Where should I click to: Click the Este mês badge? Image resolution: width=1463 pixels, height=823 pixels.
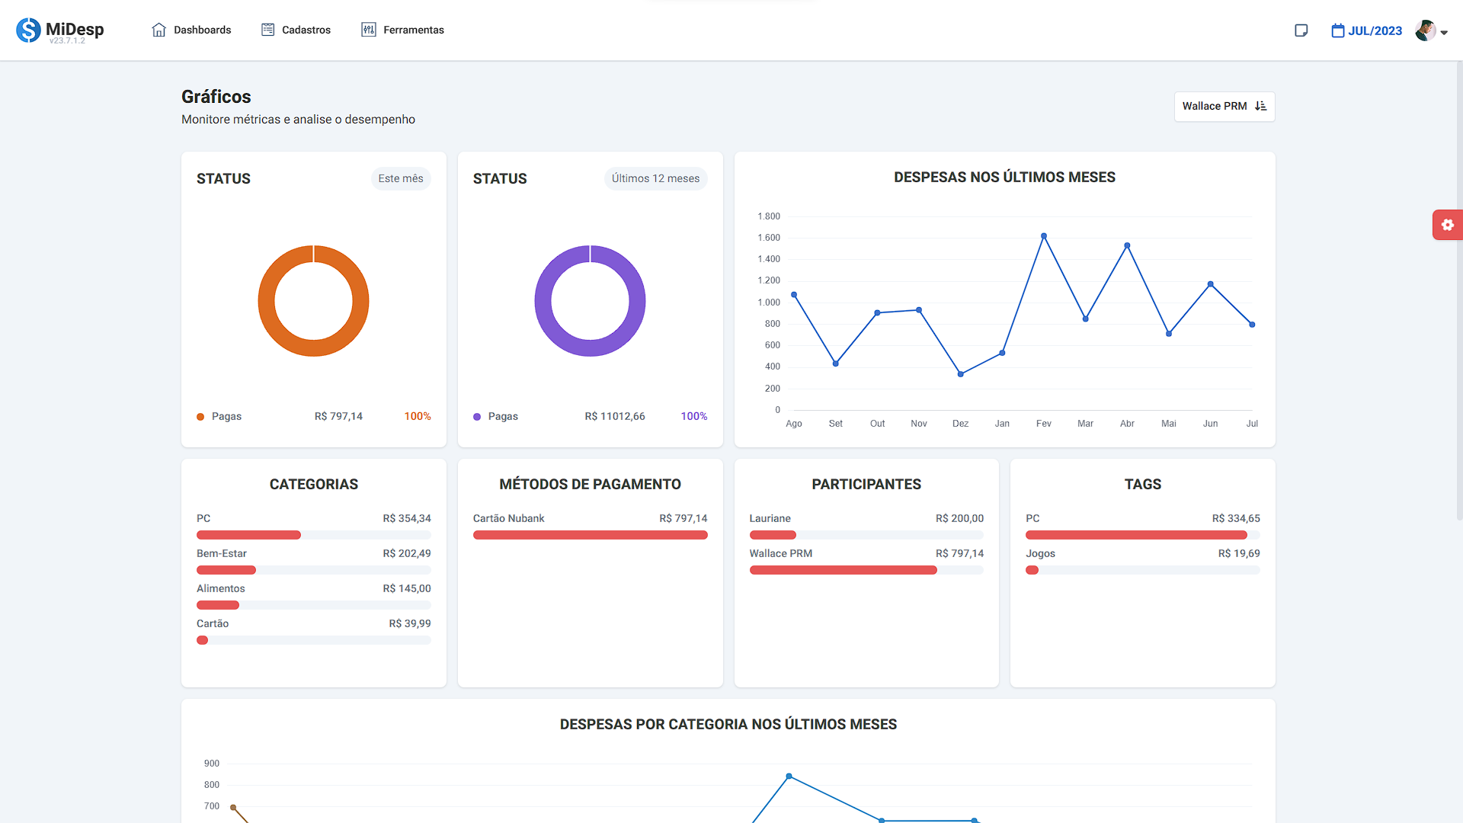401,178
